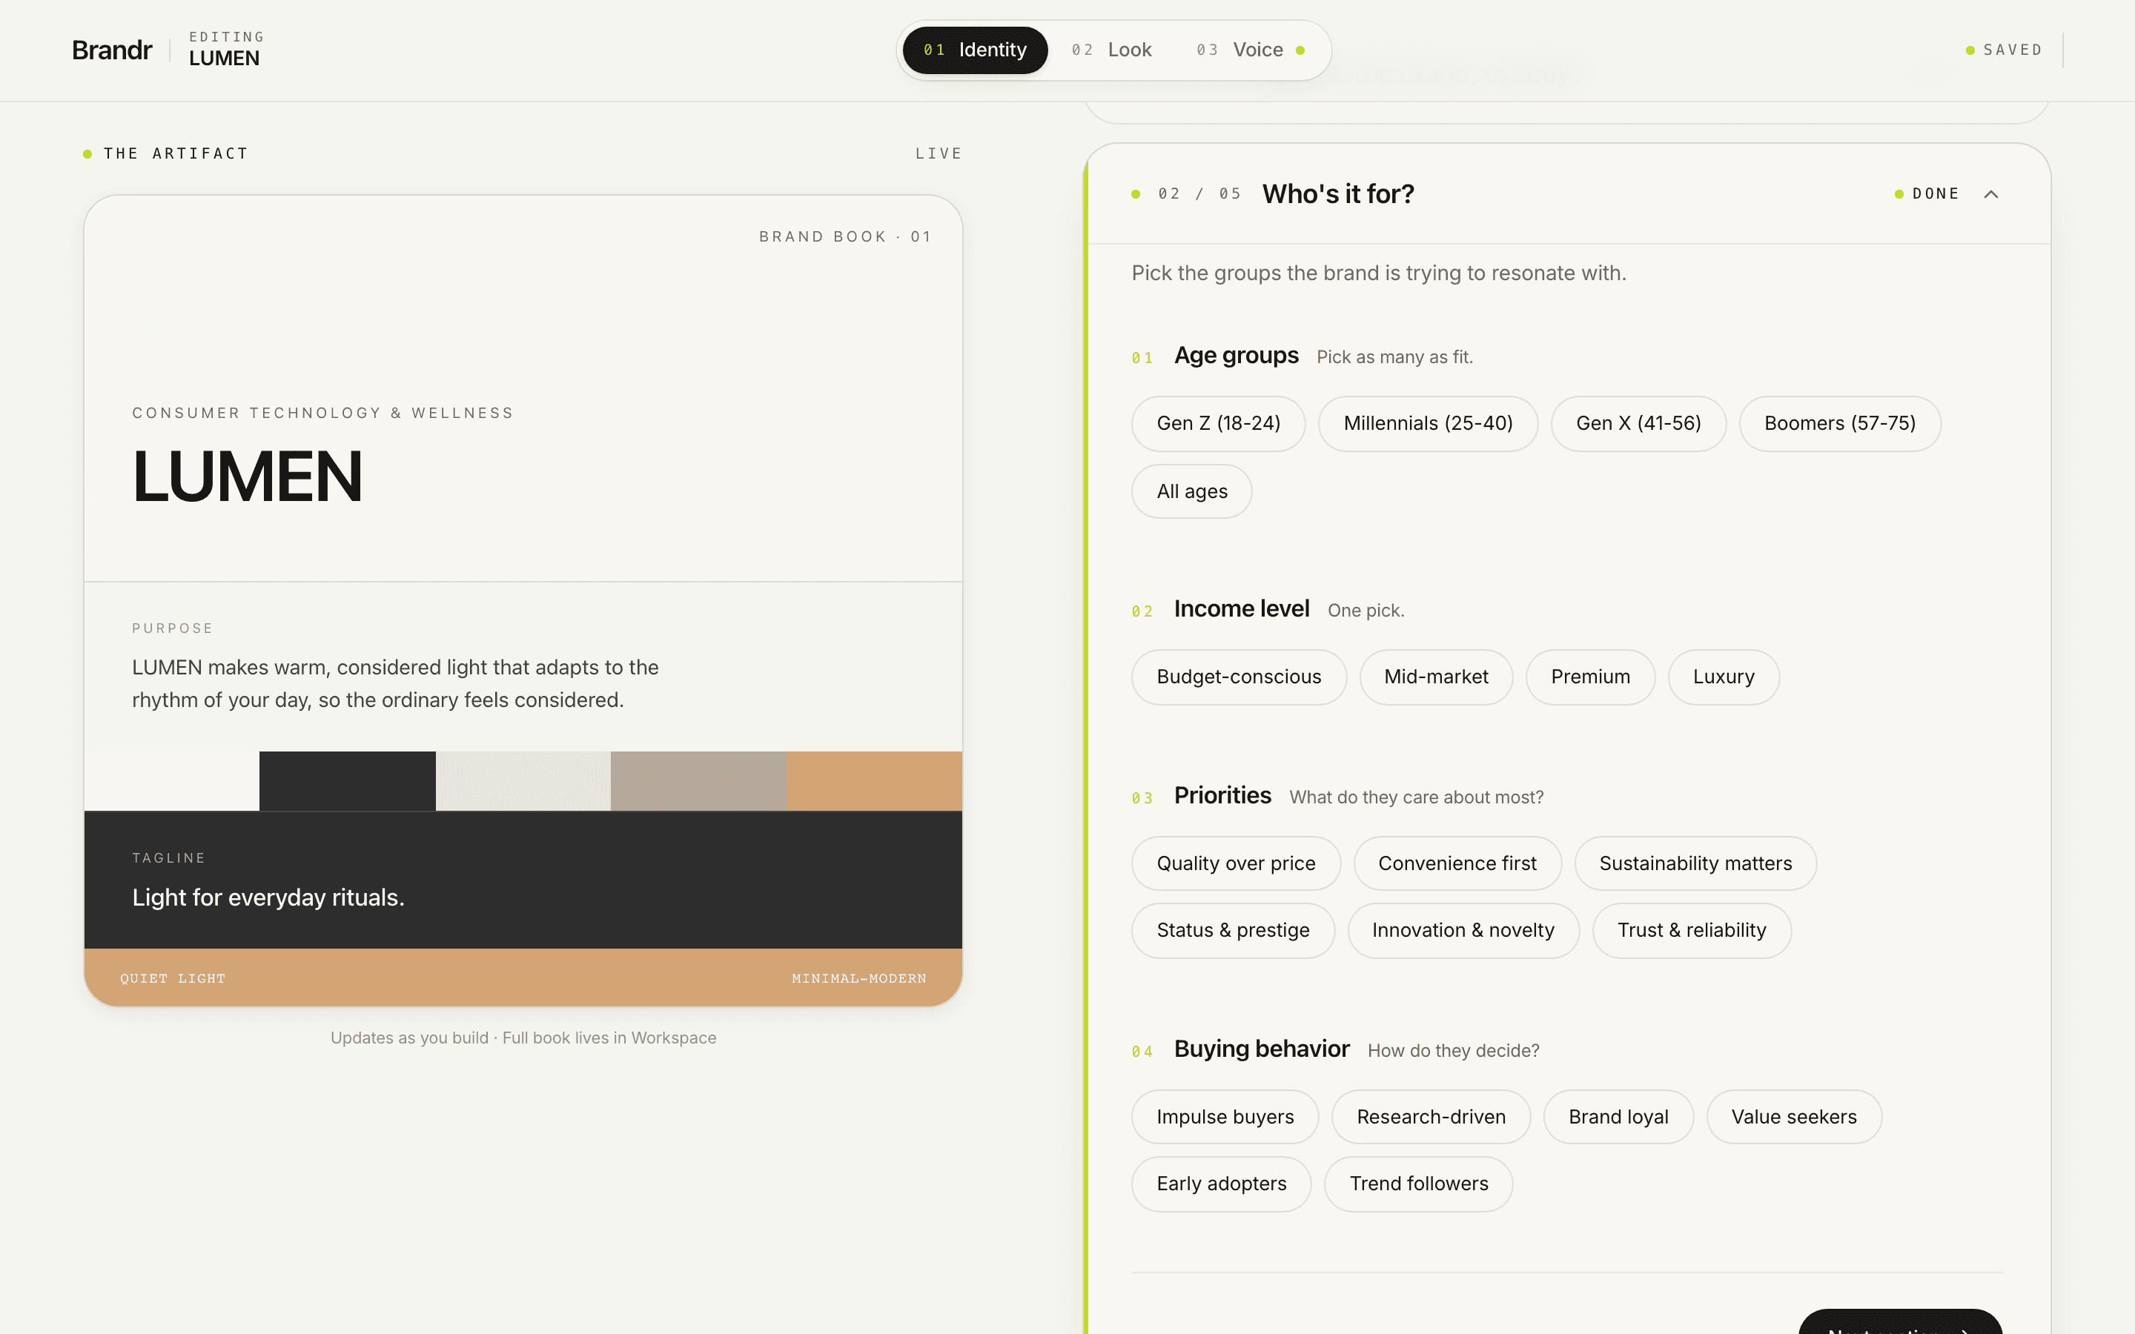
Task: Select Premium income level
Action: click(1590, 677)
